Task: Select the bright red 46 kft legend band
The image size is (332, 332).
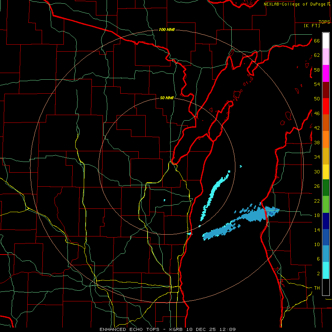Action: tap(326, 106)
